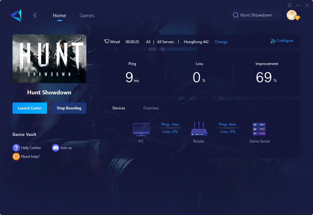Click the 'All Servers' text
The width and height of the screenshot is (313, 215).
(165, 42)
